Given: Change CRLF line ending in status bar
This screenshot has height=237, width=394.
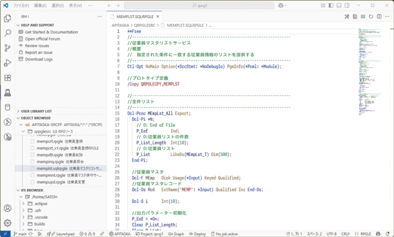Looking at the screenshot, I should pyautogui.click(x=345, y=234).
